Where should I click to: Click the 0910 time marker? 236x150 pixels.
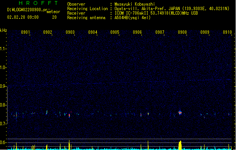coord(227,32)
